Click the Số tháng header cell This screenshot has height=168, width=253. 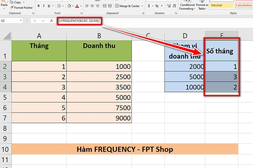222,51
